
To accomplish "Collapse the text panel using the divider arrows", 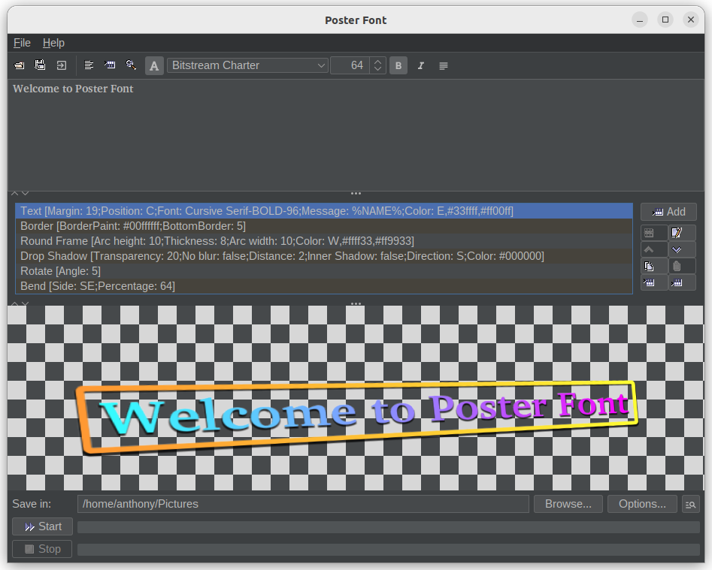I will [14, 194].
